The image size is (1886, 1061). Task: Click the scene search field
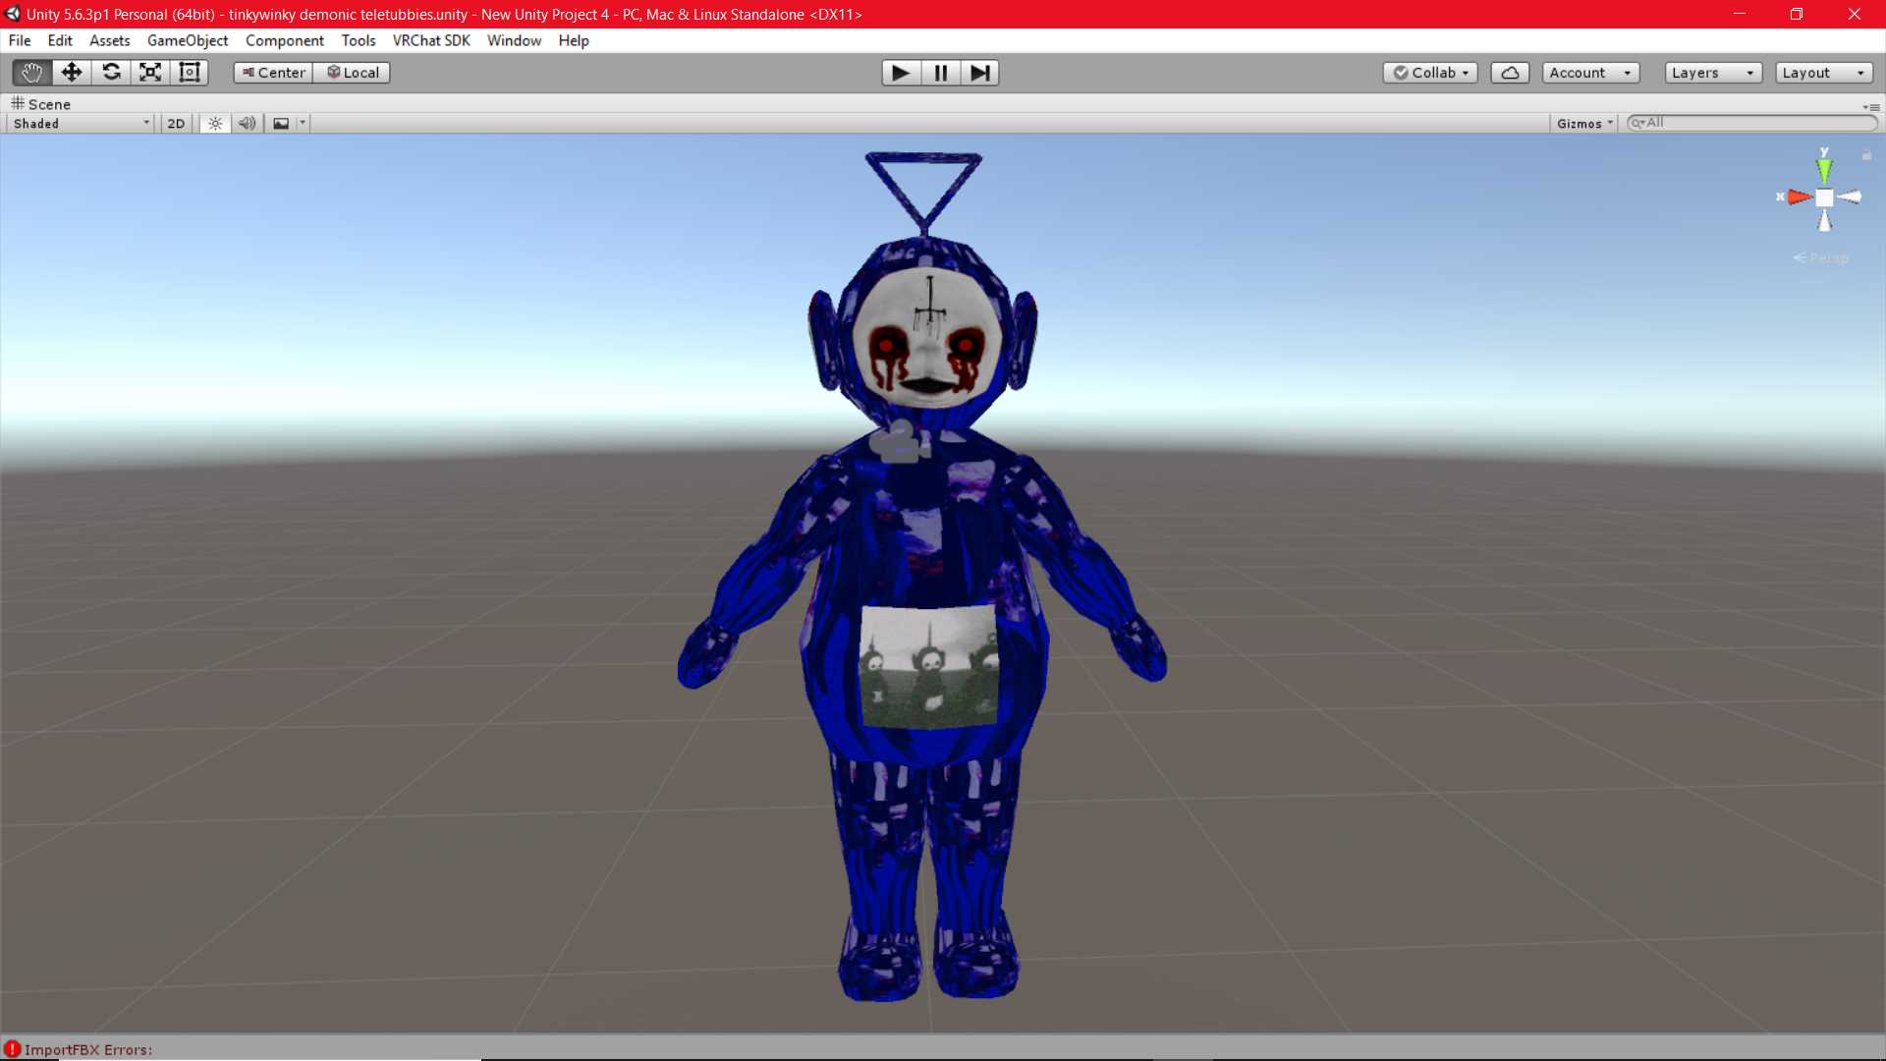tap(1758, 123)
